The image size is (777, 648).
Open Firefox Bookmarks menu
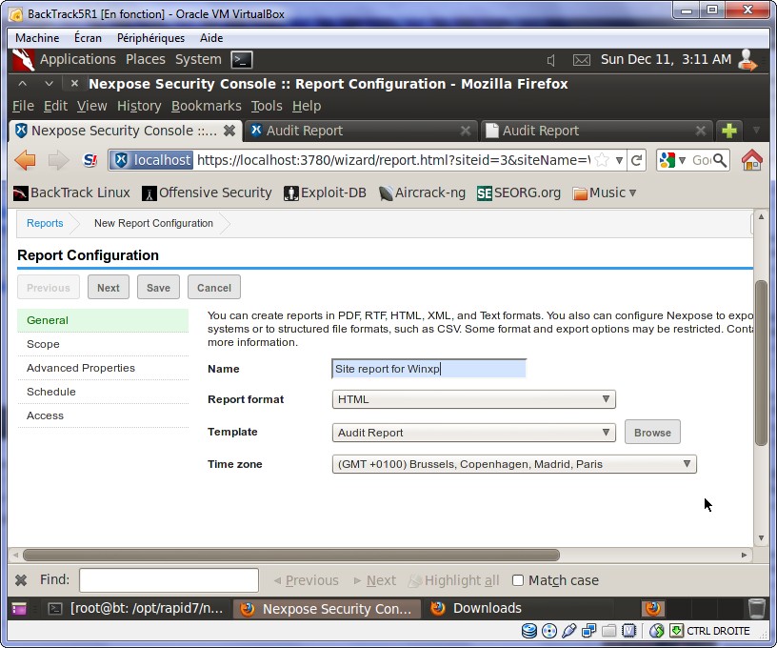click(206, 106)
